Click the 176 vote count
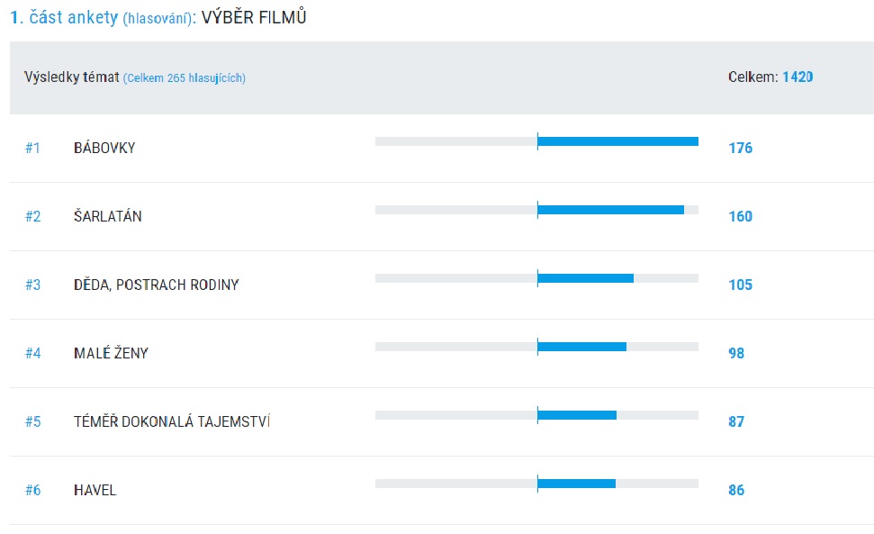 click(x=740, y=148)
